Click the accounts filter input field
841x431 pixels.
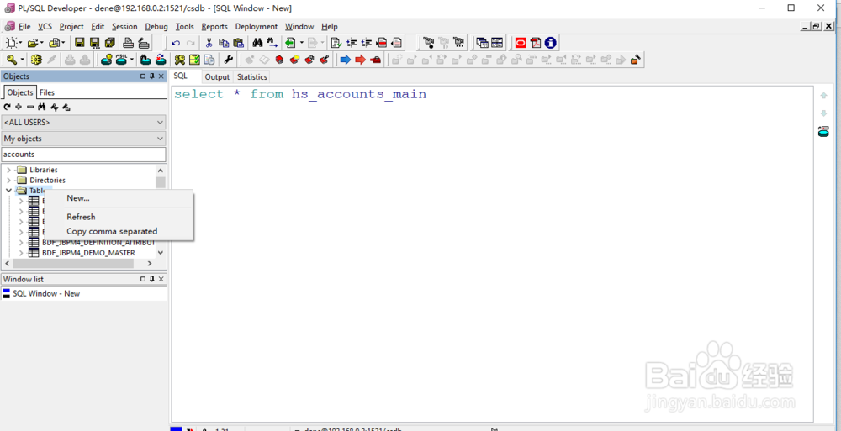[83, 155]
